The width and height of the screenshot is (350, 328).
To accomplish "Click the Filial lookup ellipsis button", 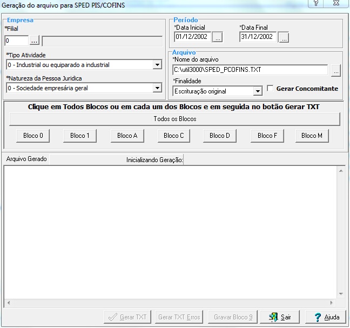I will [x=35, y=41].
